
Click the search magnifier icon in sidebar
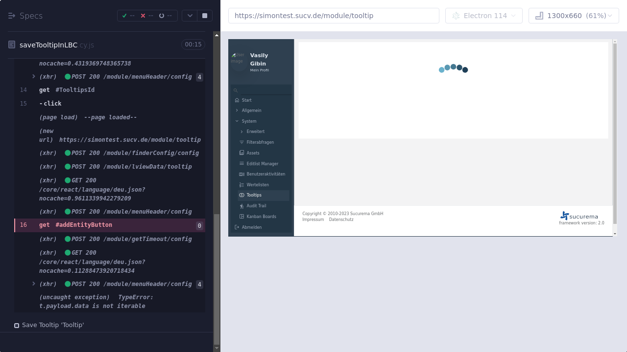coord(236,90)
